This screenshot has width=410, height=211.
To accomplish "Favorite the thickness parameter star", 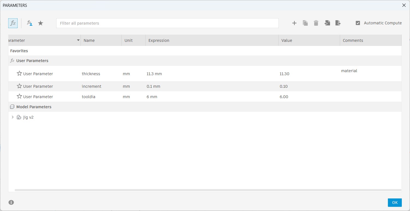I will tap(19, 74).
